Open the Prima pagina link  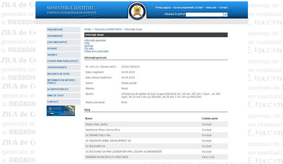point(163,8)
